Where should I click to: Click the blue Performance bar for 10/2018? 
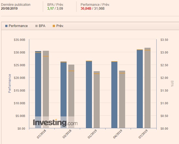pyautogui.click(x=64, y=94)
